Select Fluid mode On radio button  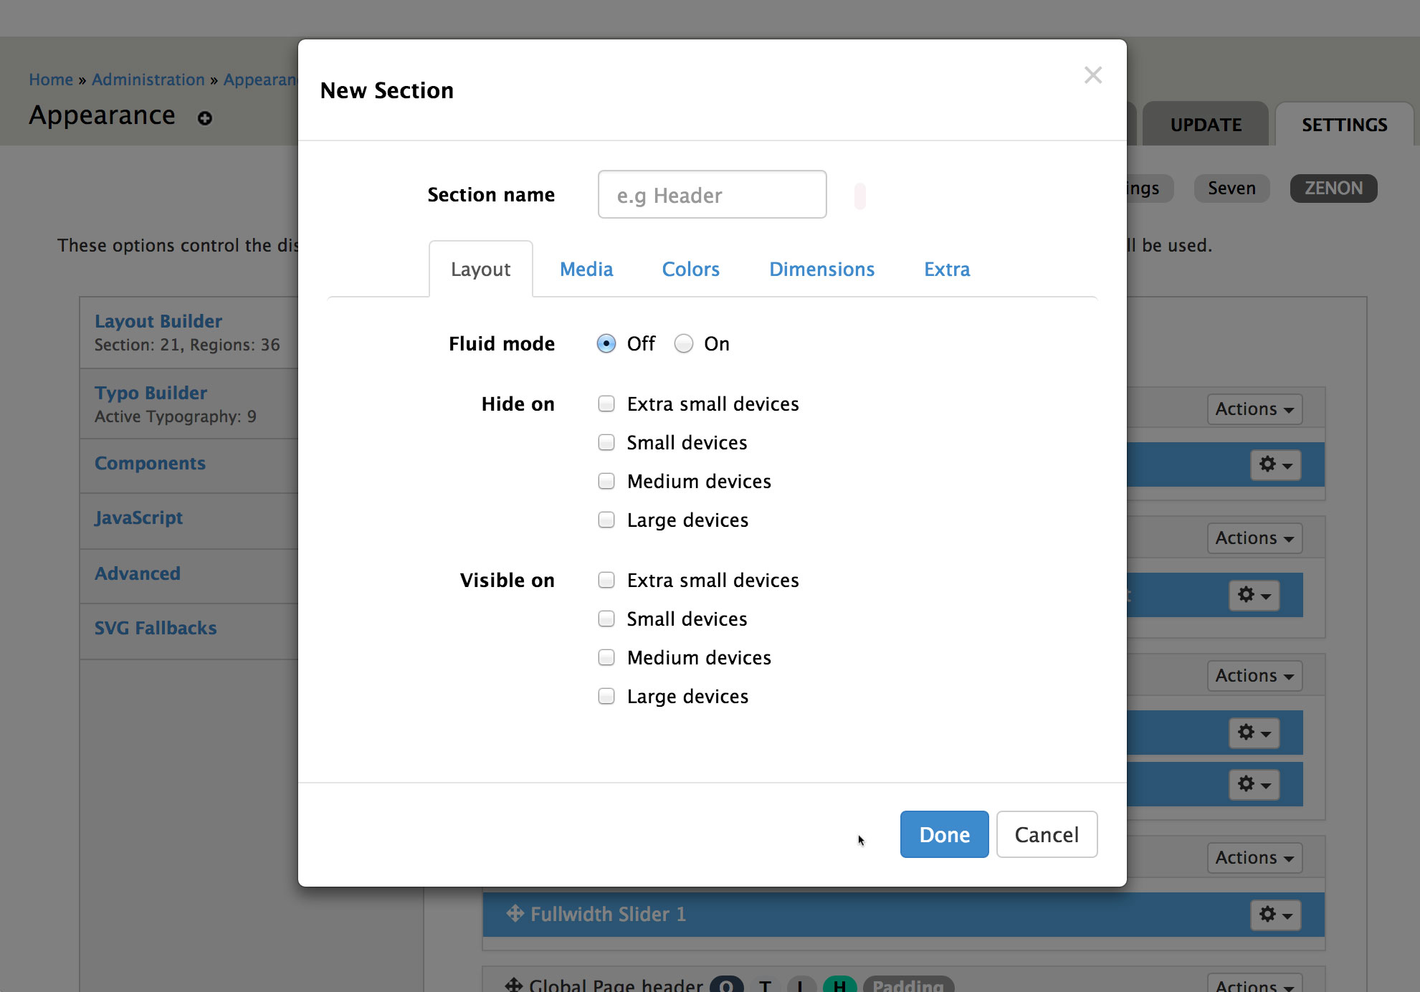tap(684, 344)
